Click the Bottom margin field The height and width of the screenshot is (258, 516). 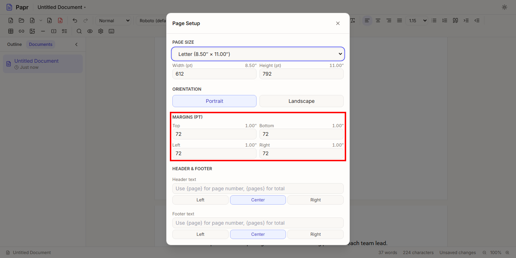(x=301, y=134)
